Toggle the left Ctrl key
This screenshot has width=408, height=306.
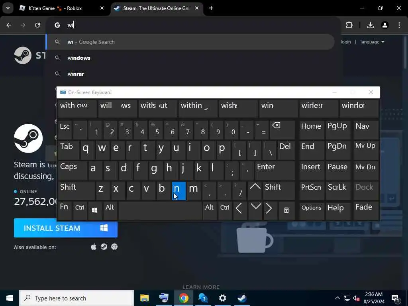tap(80, 211)
